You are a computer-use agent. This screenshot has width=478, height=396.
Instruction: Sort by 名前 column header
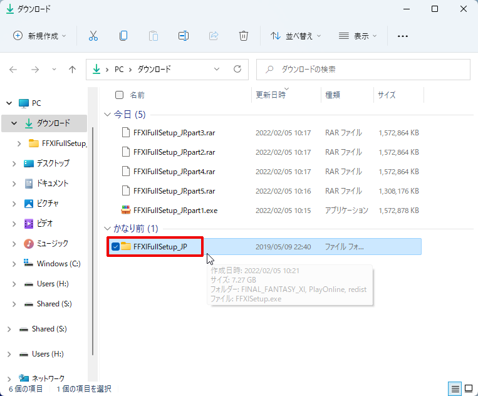pyautogui.click(x=137, y=95)
